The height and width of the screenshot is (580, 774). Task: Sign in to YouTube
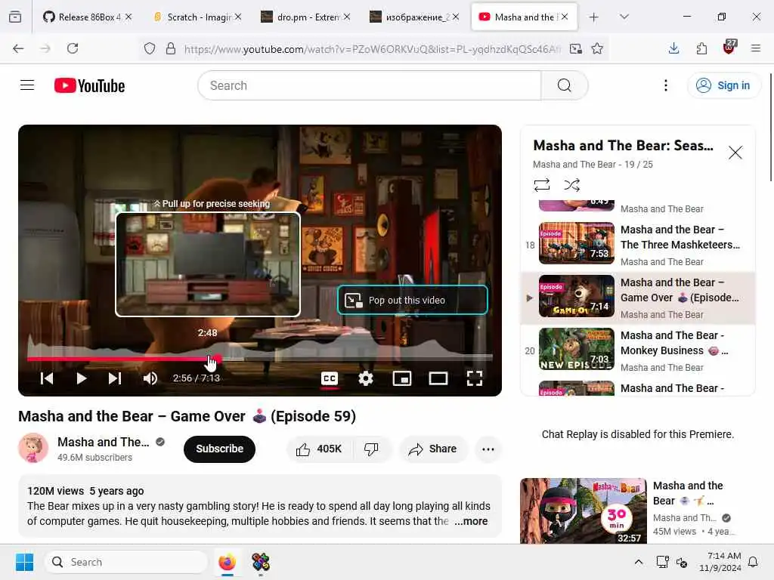[x=723, y=85]
